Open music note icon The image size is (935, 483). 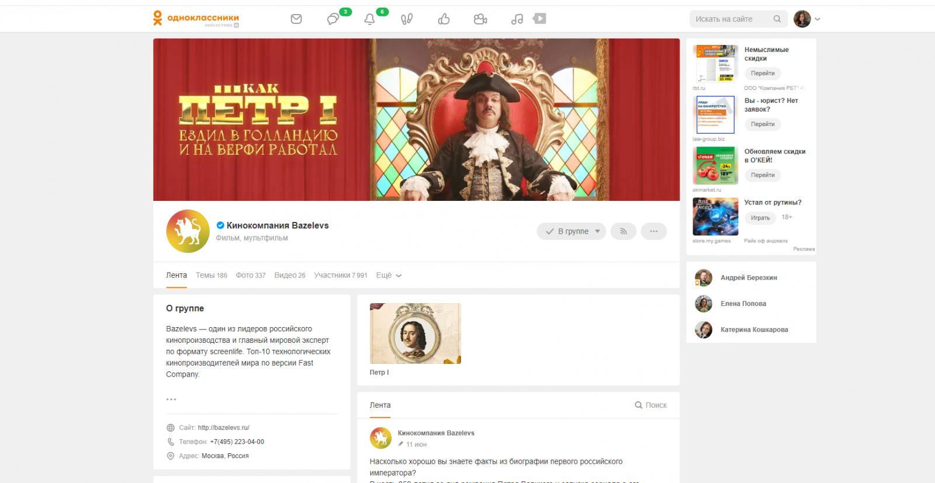click(517, 19)
